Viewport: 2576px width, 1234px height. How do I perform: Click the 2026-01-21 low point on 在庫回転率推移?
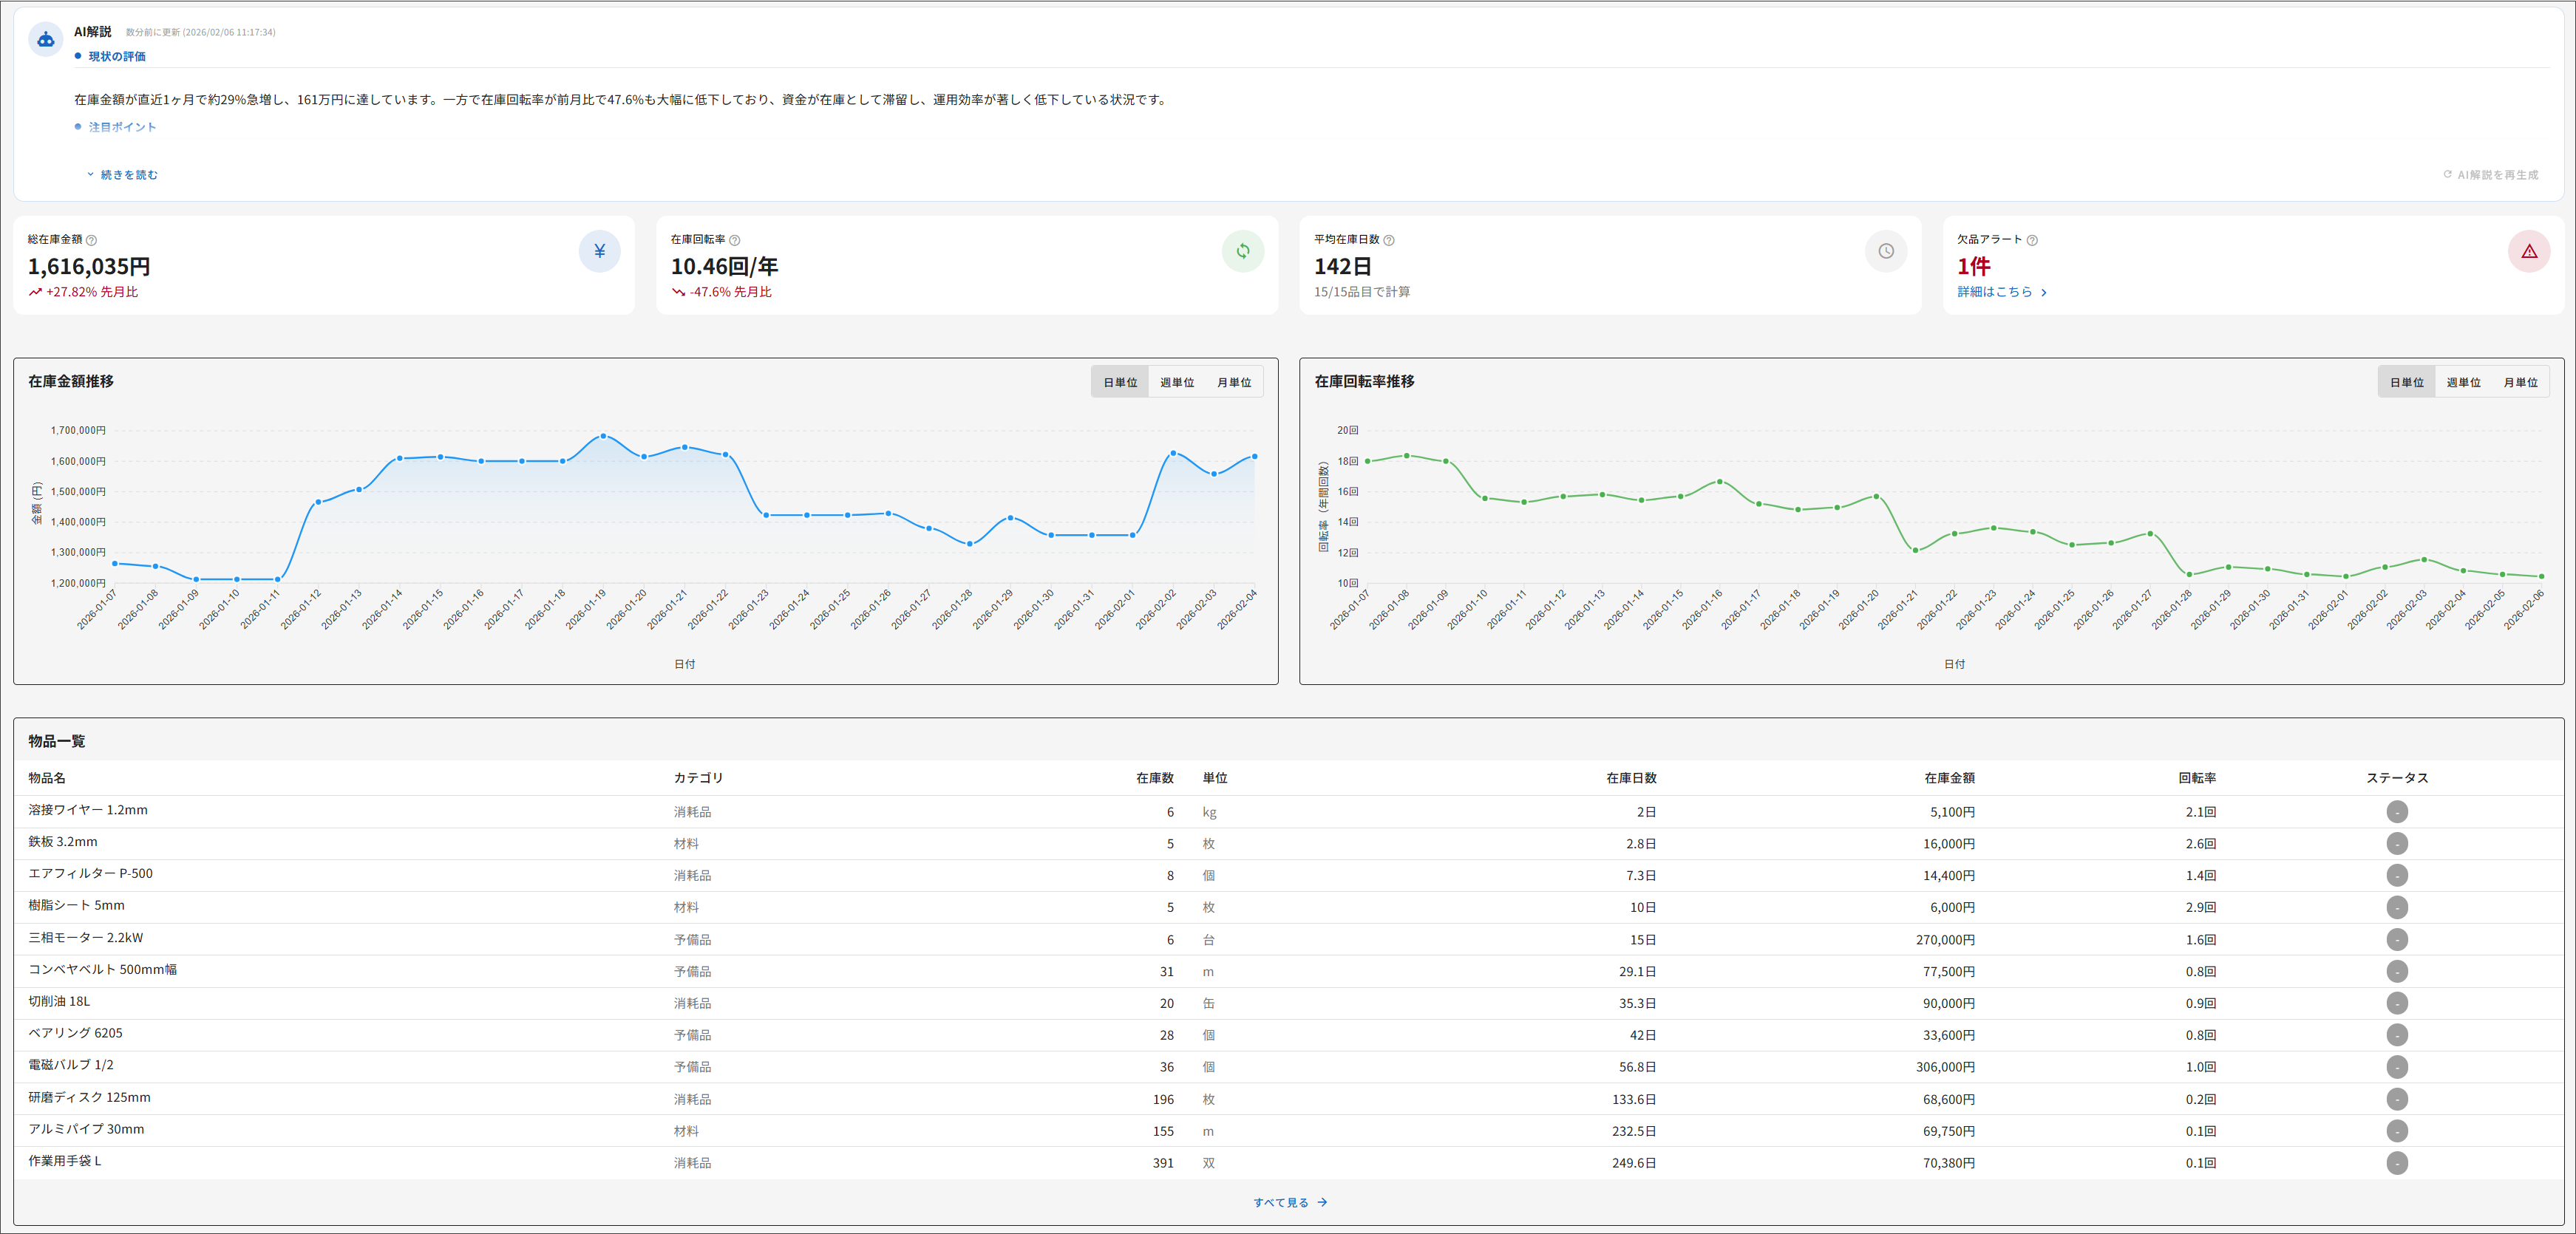[1915, 550]
